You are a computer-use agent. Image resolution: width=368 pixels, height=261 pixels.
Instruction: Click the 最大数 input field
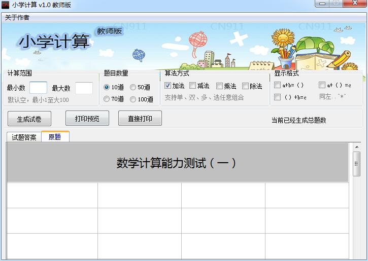click(x=84, y=88)
